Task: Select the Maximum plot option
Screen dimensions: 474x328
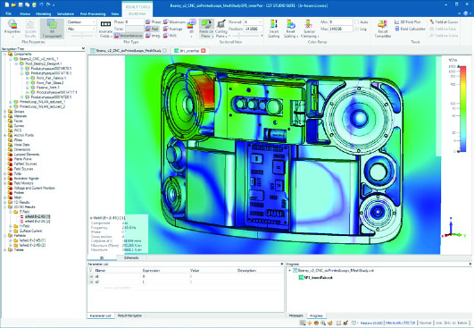Action: pos(174,22)
